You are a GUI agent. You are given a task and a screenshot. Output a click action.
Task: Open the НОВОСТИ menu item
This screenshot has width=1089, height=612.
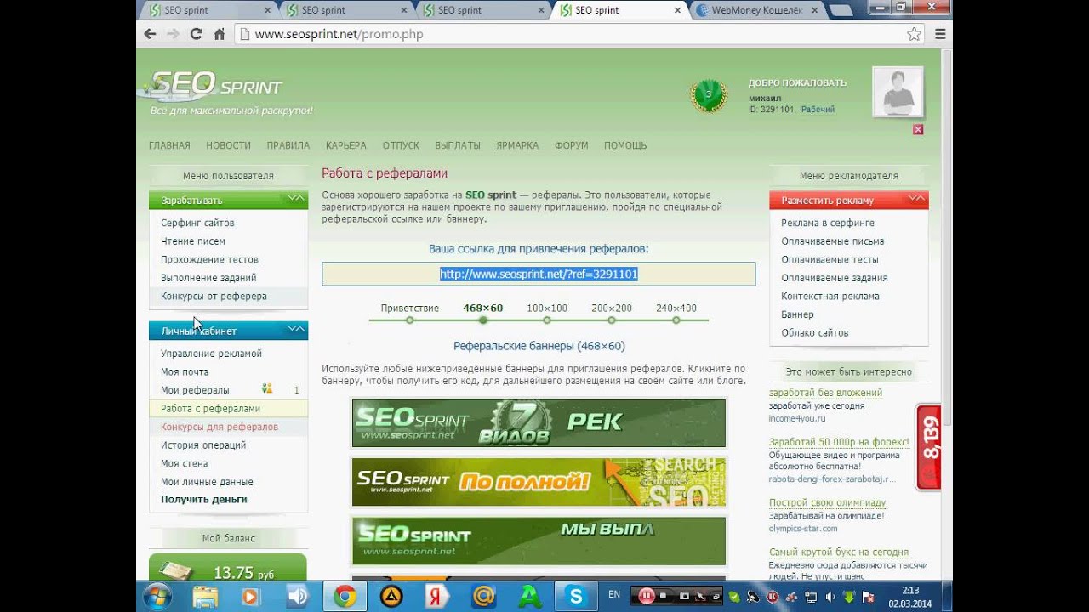[228, 145]
